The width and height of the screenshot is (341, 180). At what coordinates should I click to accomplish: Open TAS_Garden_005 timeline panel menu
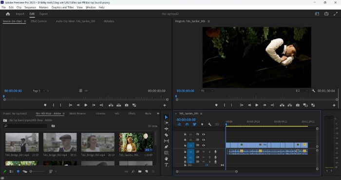pos(201,114)
